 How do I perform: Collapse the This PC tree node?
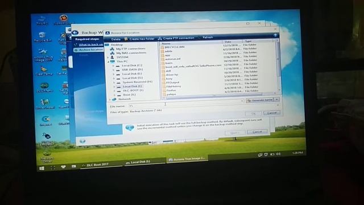coord(108,61)
